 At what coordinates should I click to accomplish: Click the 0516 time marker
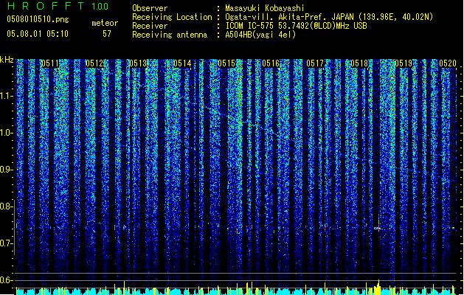click(271, 63)
